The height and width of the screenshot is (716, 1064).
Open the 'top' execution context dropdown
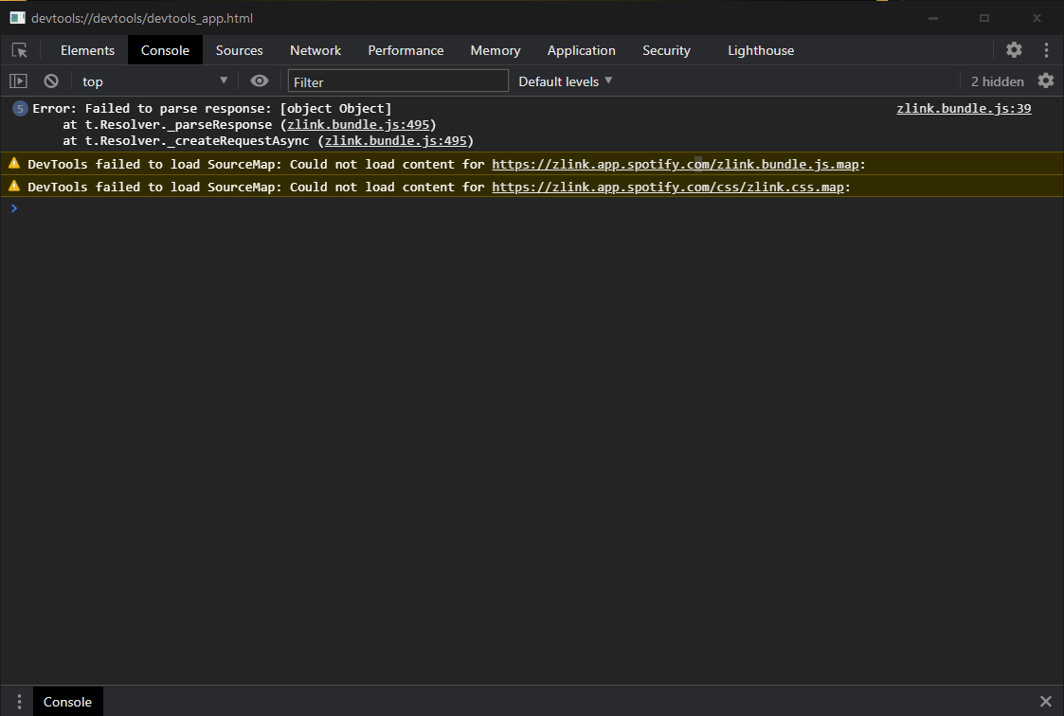(x=152, y=81)
